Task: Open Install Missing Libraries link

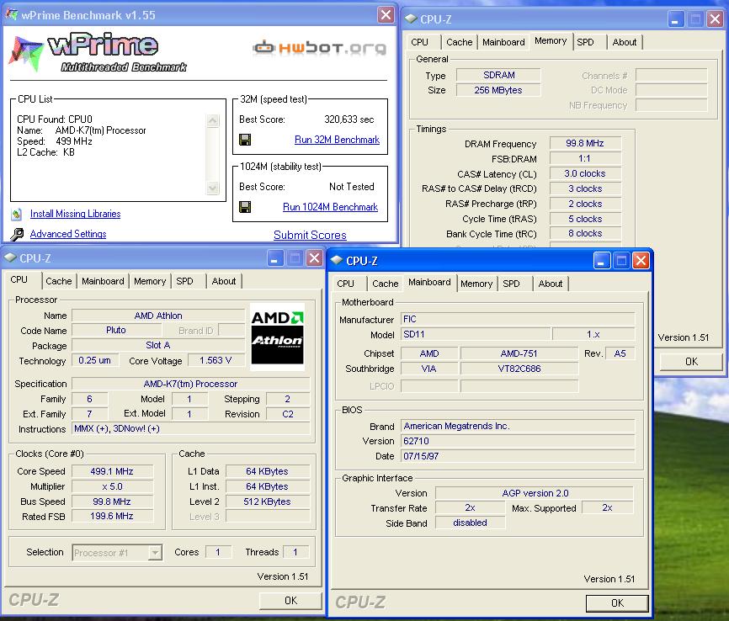Action: click(x=75, y=214)
